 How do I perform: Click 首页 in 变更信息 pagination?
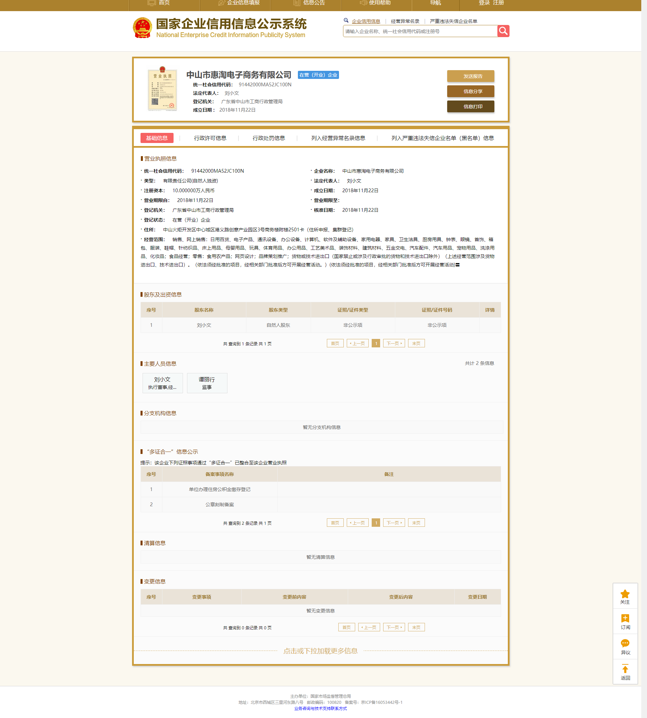pyautogui.click(x=346, y=627)
